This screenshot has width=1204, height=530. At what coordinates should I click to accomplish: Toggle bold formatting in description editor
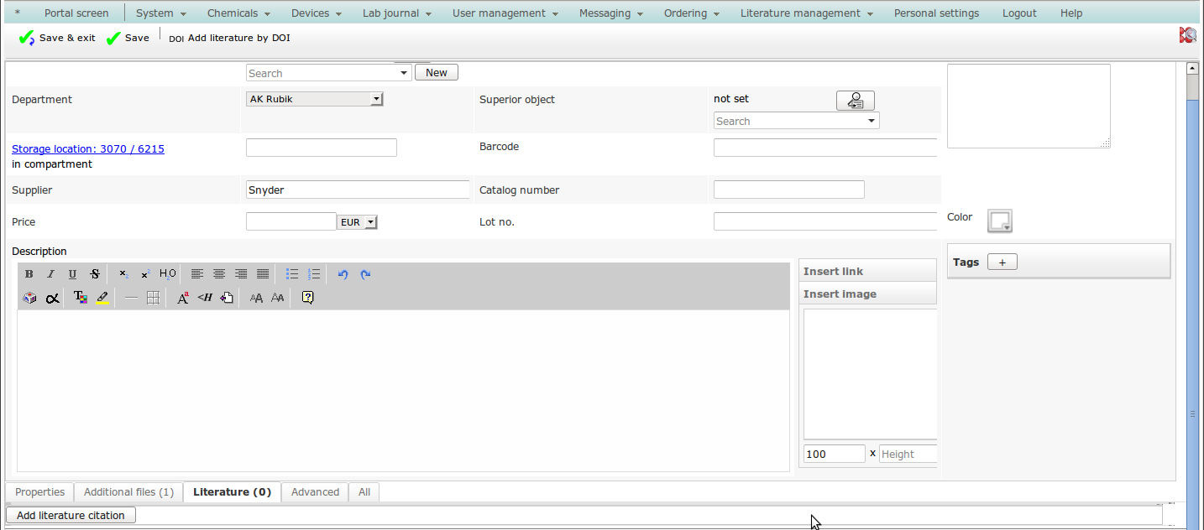coord(29,274)
